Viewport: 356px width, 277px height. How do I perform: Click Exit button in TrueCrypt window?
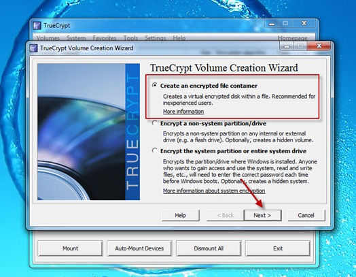tap(278, 248)
